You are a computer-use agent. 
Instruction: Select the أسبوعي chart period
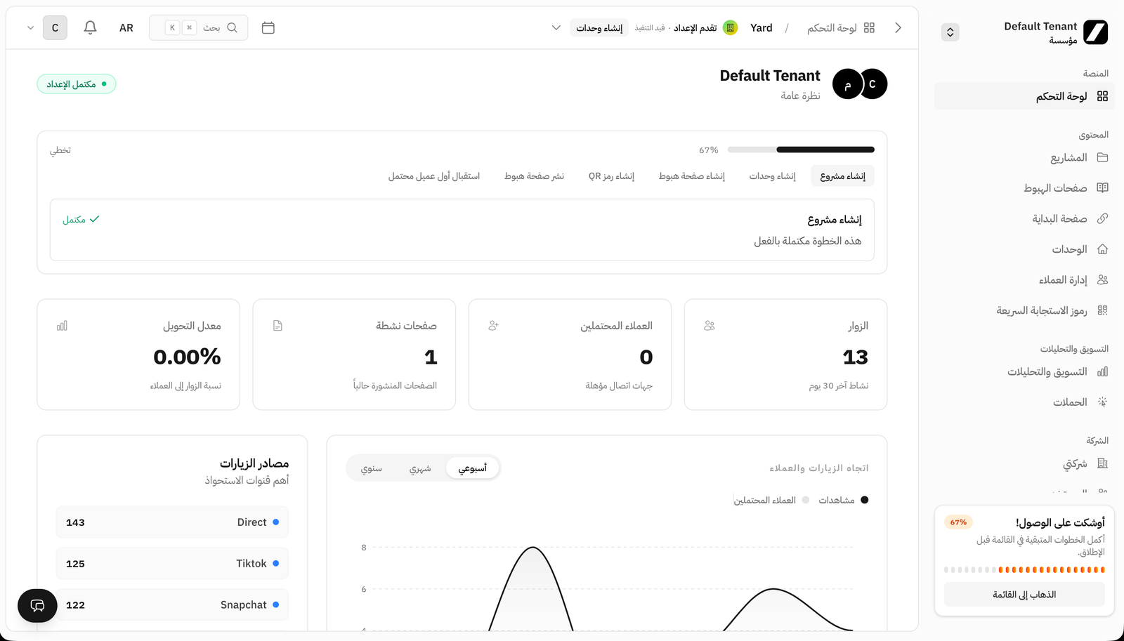(472, 468)
